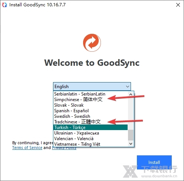Click the GoodSync icon in title bar
Viewport: 184px width, 181px height.
[x=4, y=5]
